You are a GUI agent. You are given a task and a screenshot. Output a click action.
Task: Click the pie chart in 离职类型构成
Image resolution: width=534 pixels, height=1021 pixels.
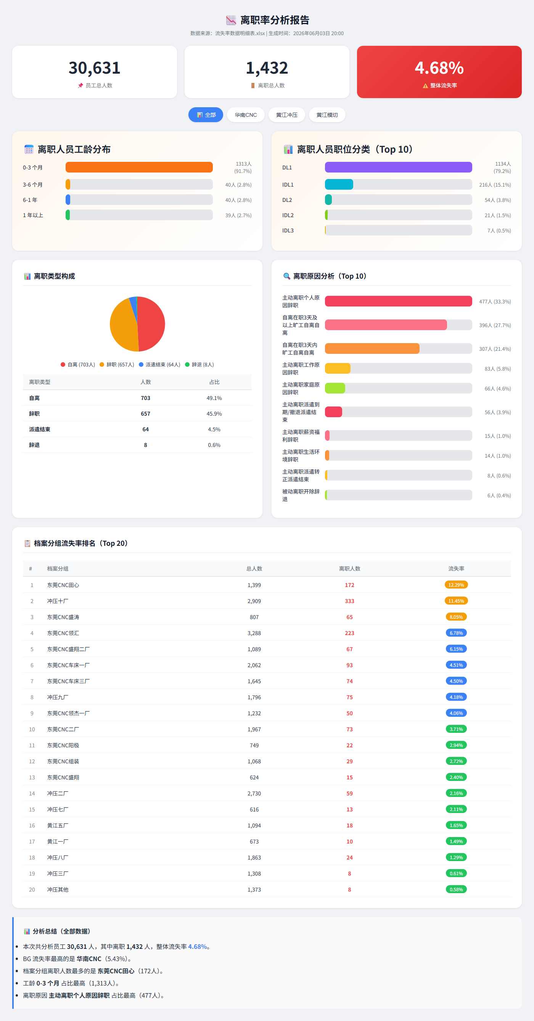[x=137, y=324]
